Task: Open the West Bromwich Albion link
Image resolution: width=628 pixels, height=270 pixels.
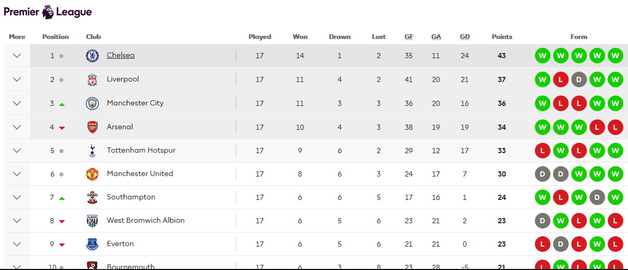Action: 146,221
